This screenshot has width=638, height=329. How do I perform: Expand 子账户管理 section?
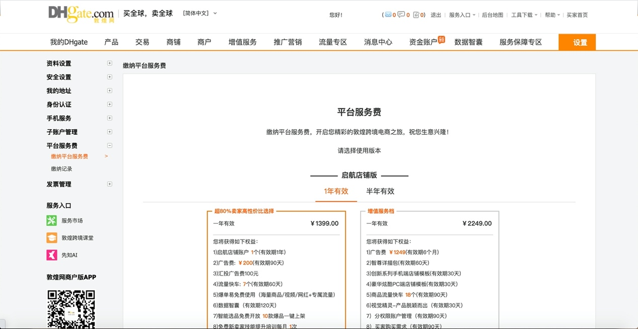[x=110, y=132]
